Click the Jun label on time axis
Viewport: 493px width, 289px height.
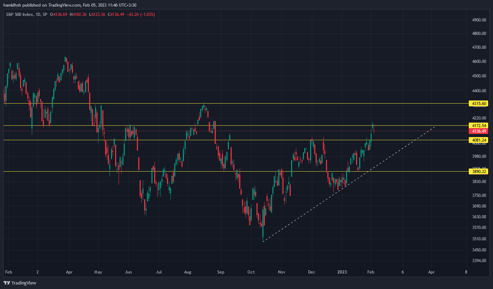click(x=128, y=272)
